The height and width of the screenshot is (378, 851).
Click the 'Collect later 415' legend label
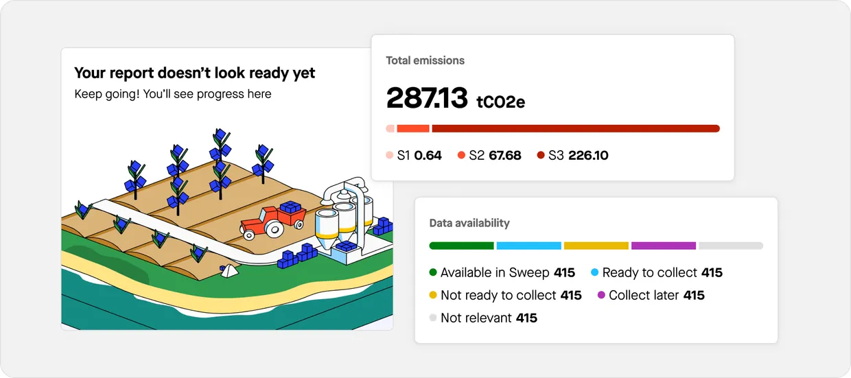pos(656,296)
